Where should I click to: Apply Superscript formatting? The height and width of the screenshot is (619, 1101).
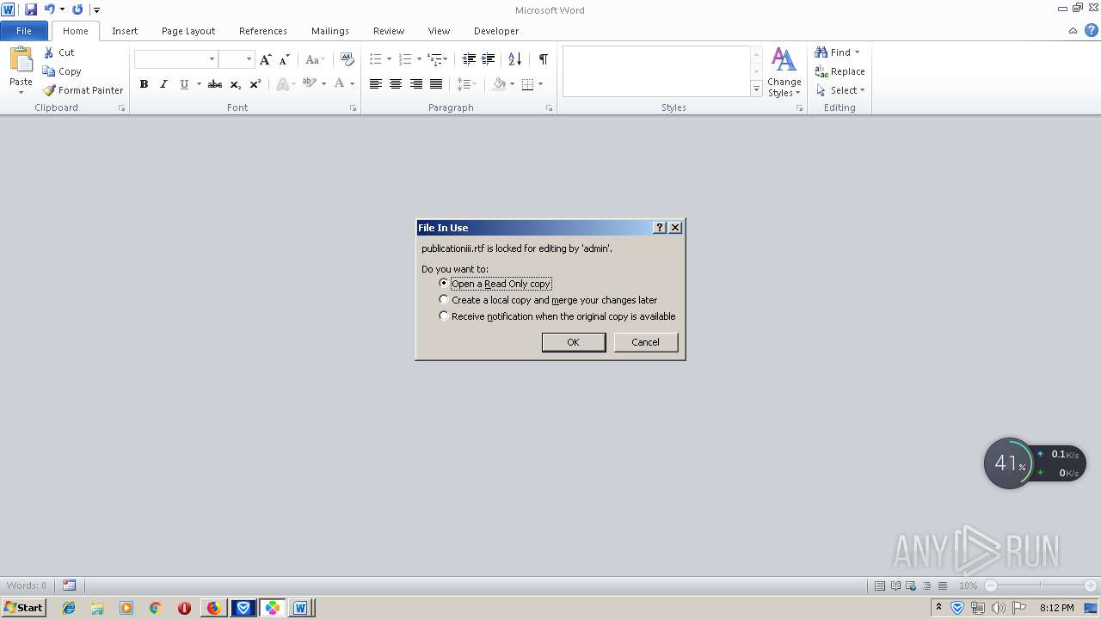click(255, 84)
